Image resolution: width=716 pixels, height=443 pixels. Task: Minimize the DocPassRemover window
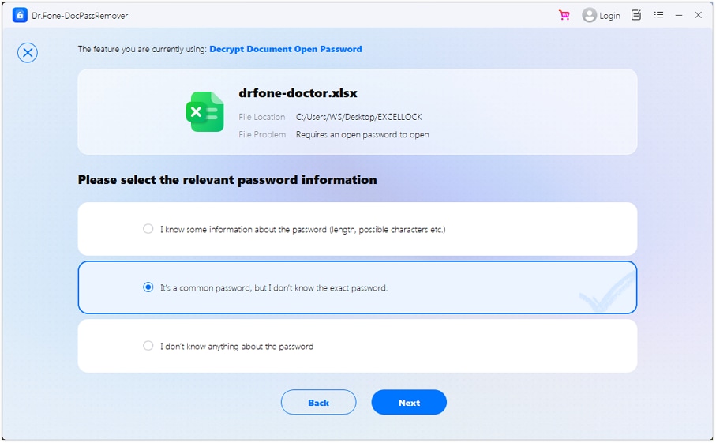coord(679,15)
